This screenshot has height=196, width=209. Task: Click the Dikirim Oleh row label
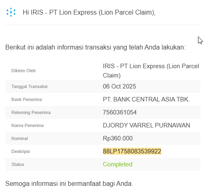(24, 71)
